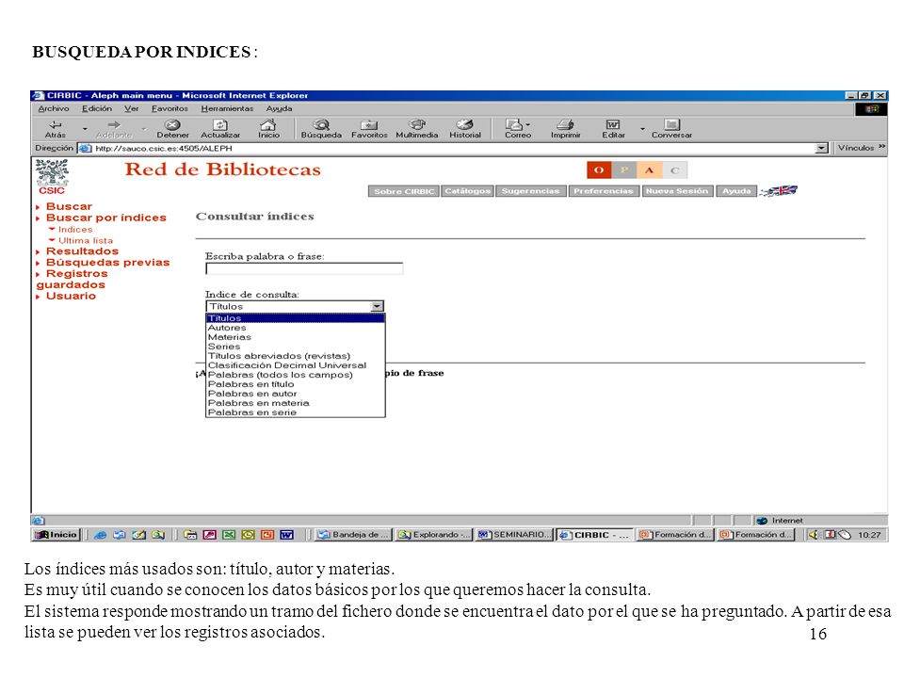Click the CSIC logo
This screenshot has width=904, height=678.
pos(52,177)
